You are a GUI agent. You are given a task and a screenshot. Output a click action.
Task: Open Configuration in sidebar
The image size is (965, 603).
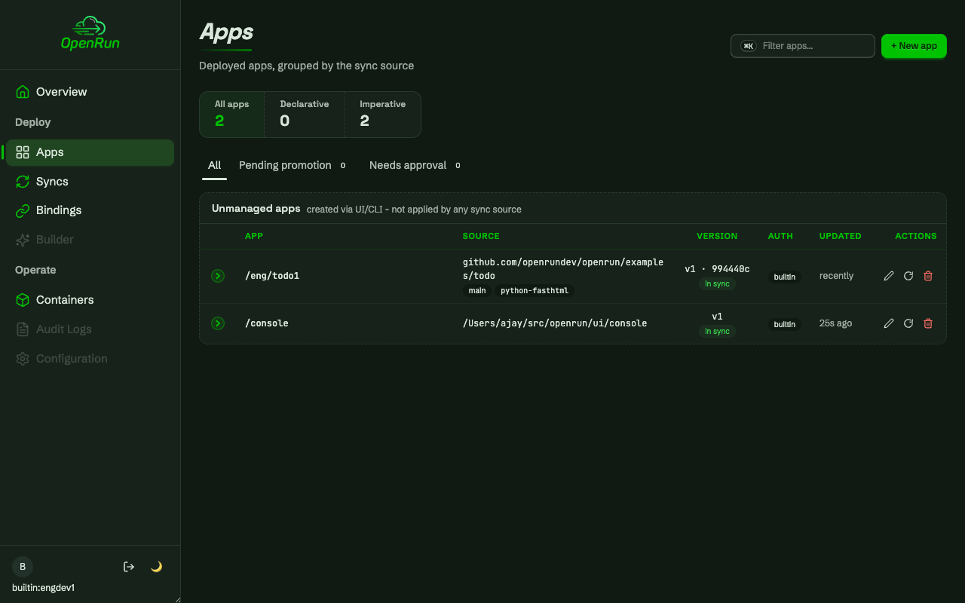point(90,359)
